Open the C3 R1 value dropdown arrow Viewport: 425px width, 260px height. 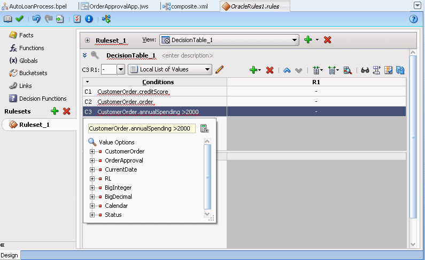tap(121, 69)
